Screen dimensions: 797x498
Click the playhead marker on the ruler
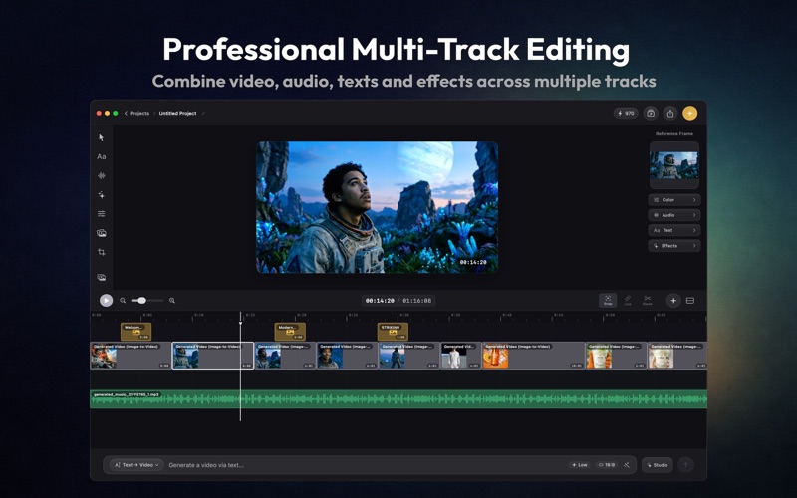tap(240, 322)
